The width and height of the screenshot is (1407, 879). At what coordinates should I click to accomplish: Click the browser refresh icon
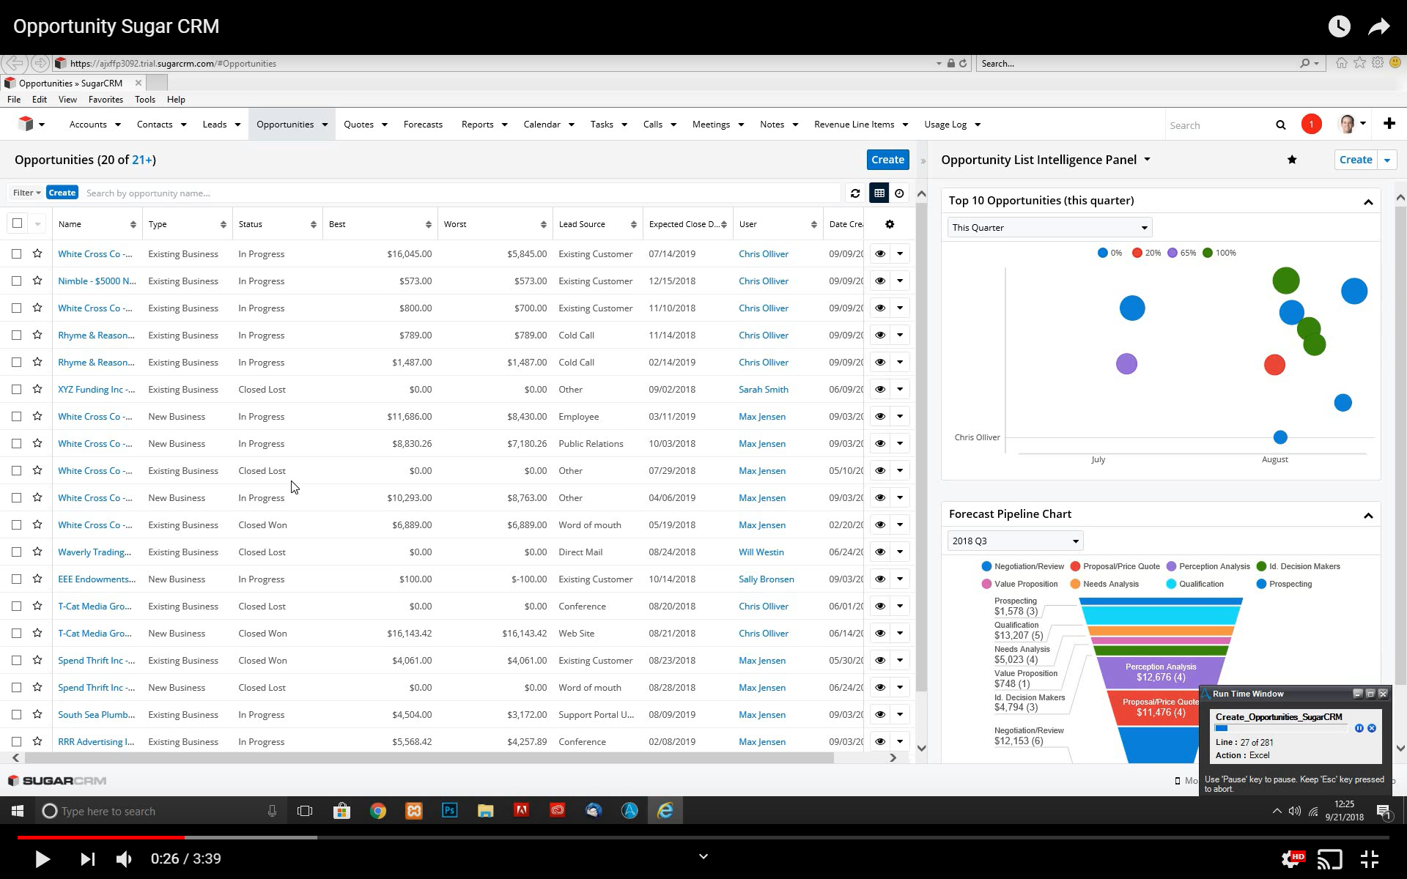click(x=963, y=64)
